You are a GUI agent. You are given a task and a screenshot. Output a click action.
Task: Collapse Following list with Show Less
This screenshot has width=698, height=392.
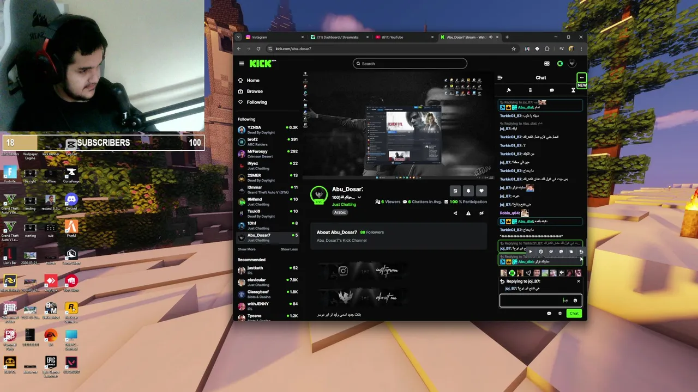[289, 249]
